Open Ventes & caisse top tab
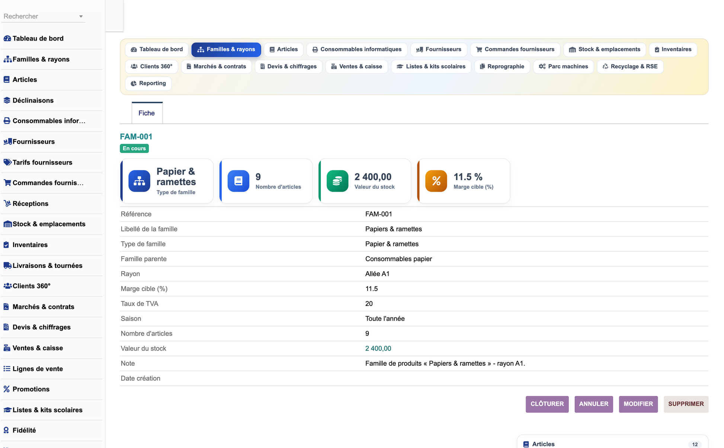The height and width of the screenshot is (448, 724). tap(357, 67)
